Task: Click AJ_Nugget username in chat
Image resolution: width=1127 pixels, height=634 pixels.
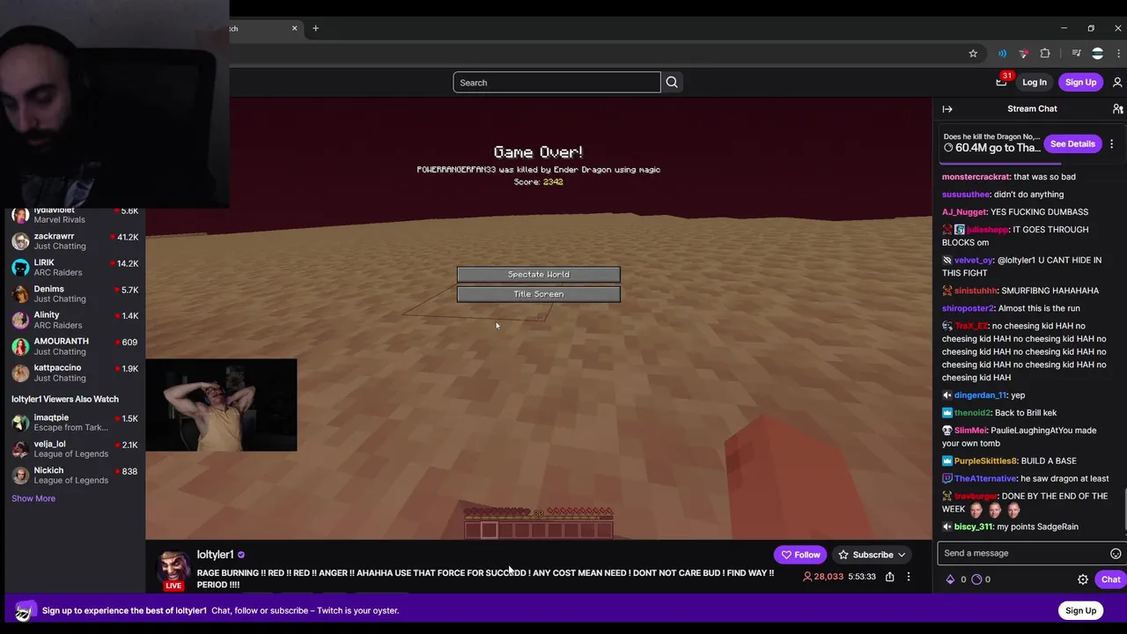Action: (964, 212)
